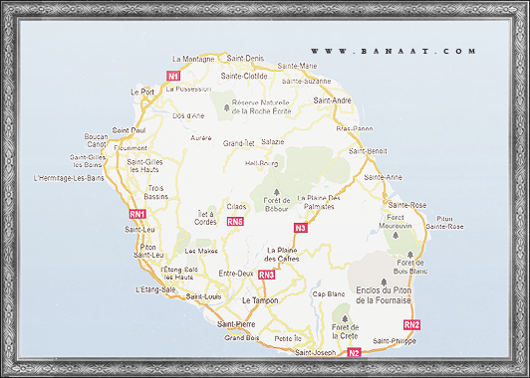Select the Saint-Denis city label
Image resolution: width=530 pixels, height=378 pixels.
(x=245, y=58)
